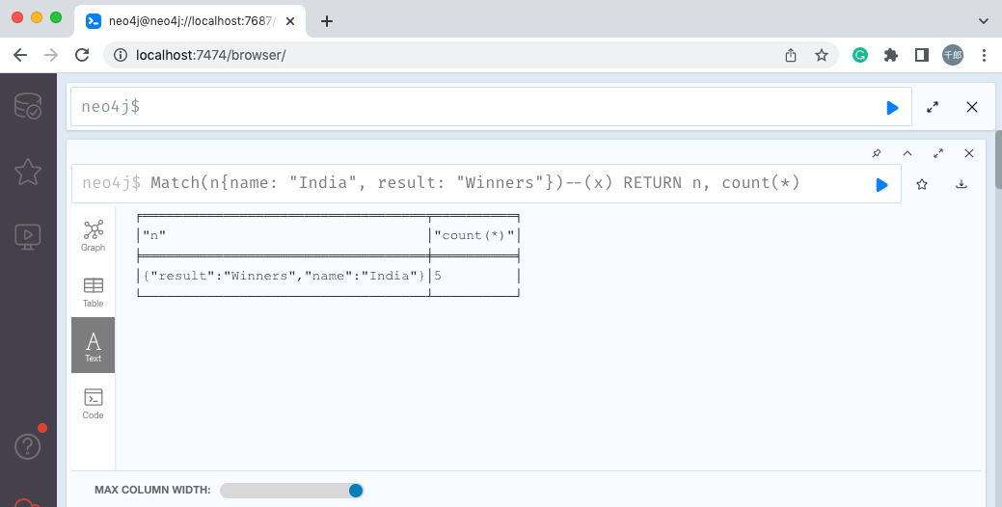This screenshot has width=1002, height=507.
Task: Download the query result
Action: click(961, 184)
